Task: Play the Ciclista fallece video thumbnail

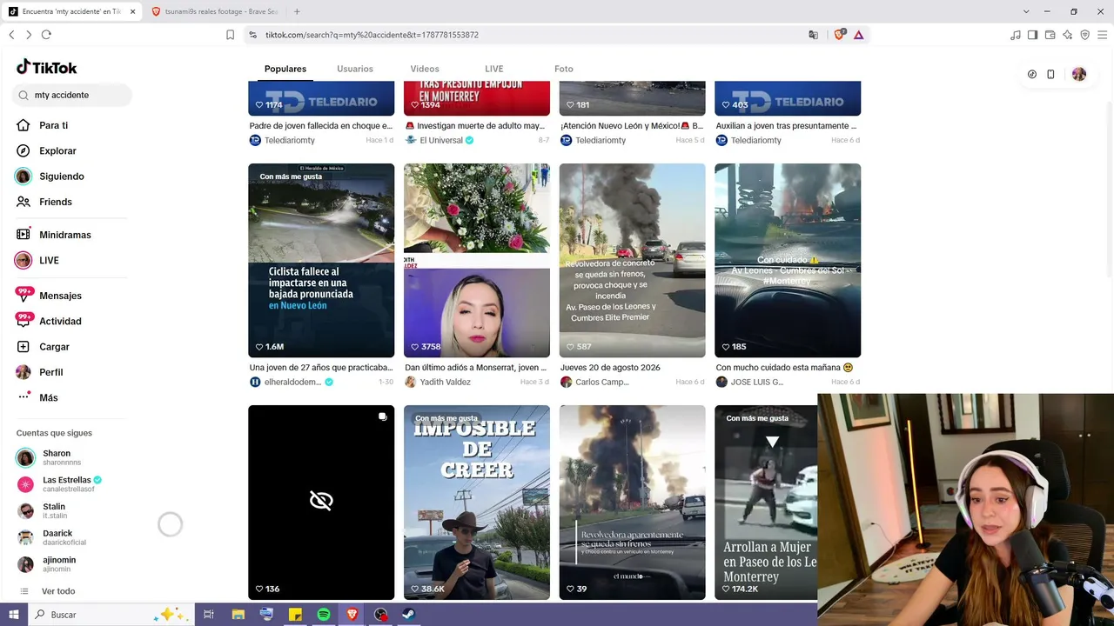Action: click(321, 261)
